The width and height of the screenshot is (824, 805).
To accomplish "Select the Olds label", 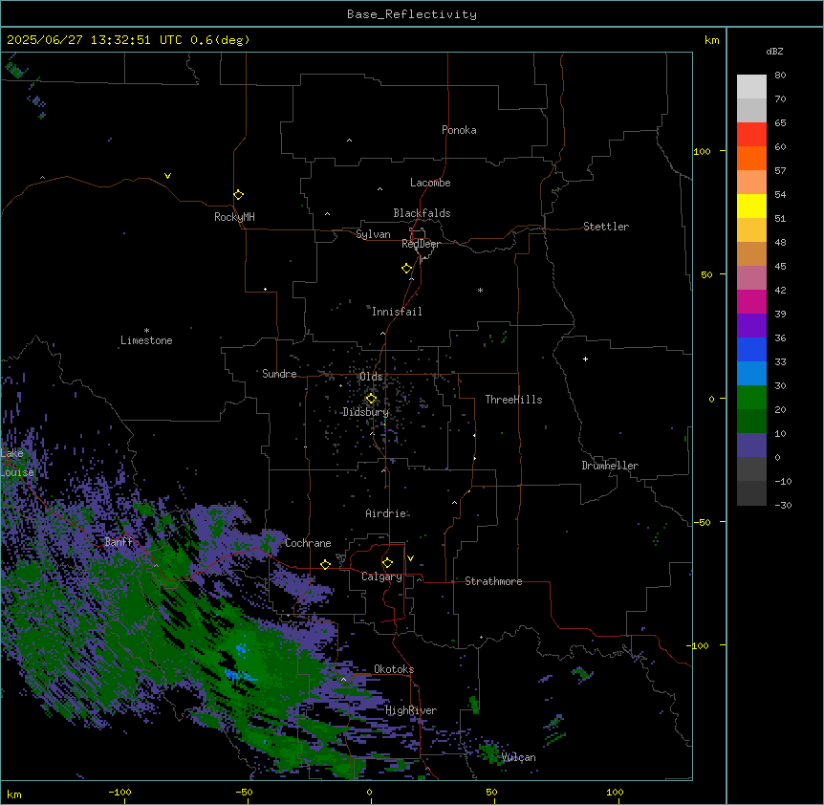I will [371, 377].
